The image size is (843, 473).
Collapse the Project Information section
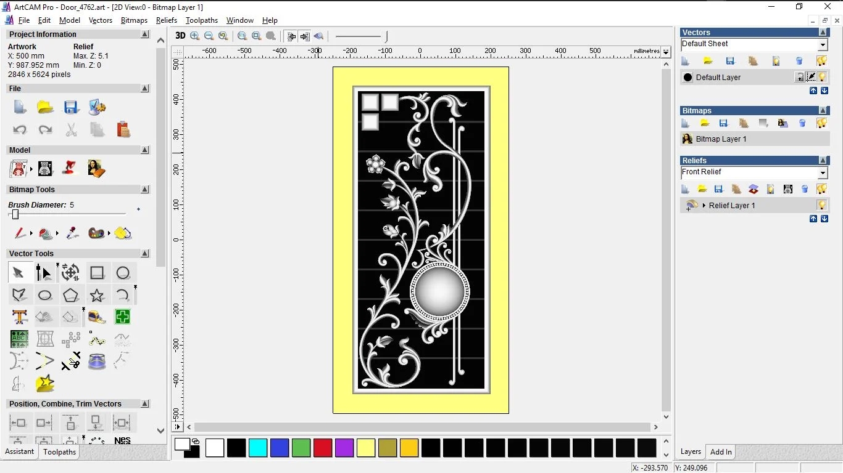[x=145, y=34]
